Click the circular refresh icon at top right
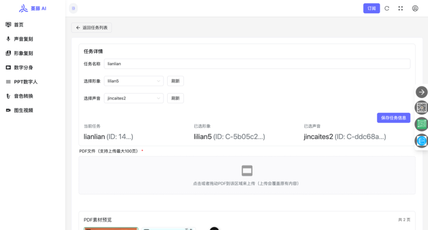The width and height of the screenshot is (428, 230). [x=386, y=8]
